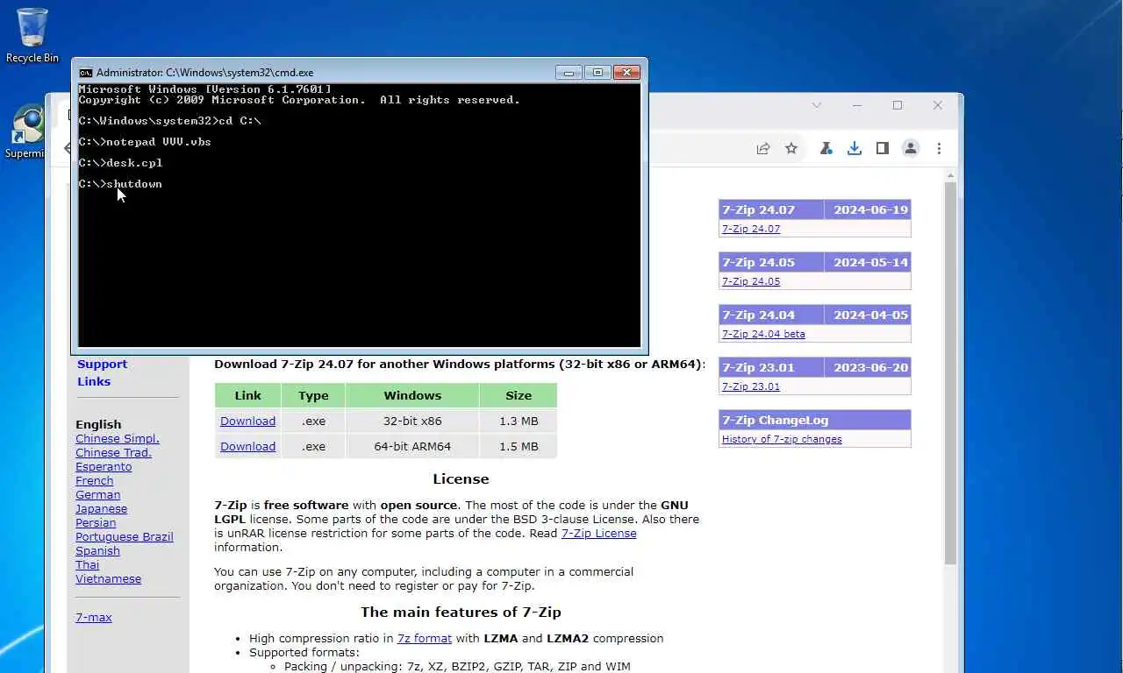This screenshot has width=1123, height=673.
Task: Download the 64-bit ARM64 .exe
Action: point(247,446)
